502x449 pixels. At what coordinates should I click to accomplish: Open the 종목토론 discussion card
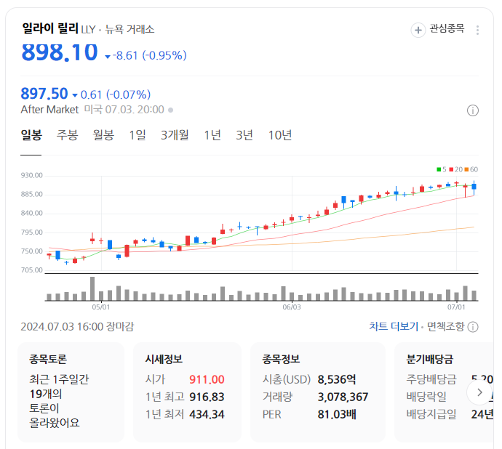71,392
